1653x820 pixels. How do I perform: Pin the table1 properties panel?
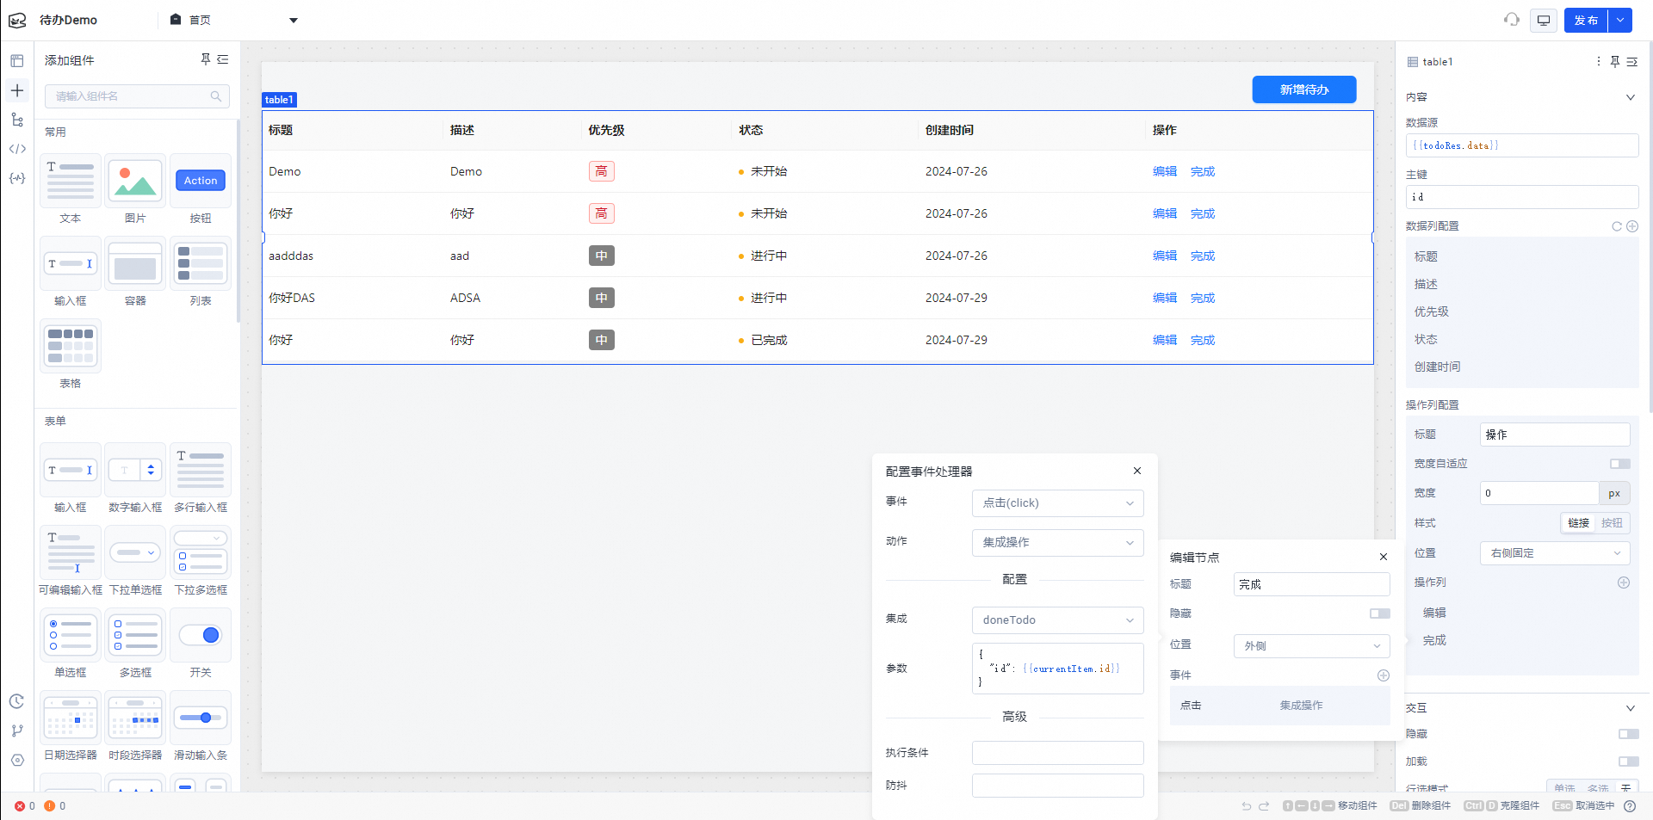pos(1615,62)
